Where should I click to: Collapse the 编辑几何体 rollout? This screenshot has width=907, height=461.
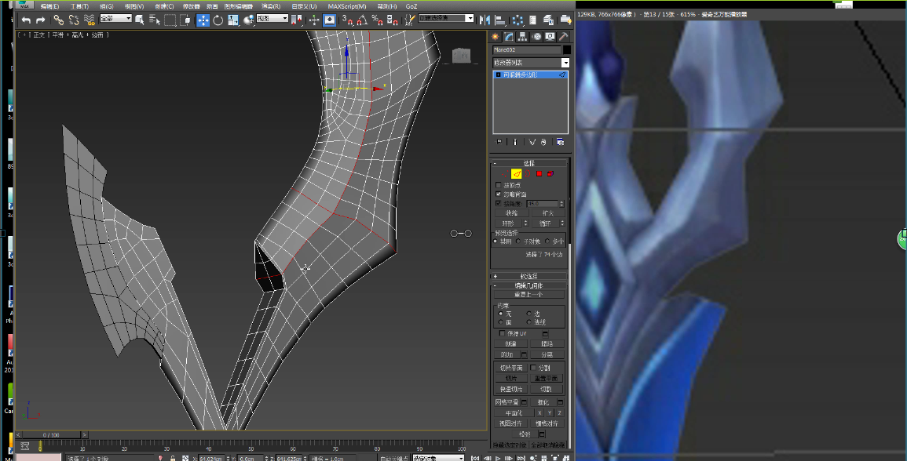tap(529, 286)
